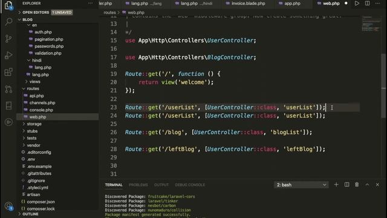Open console.php in routes folder
This screenshot has height=218, width=387.
click(41, 110)
